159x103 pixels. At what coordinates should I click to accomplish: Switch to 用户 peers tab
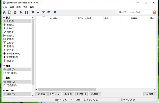68,94
